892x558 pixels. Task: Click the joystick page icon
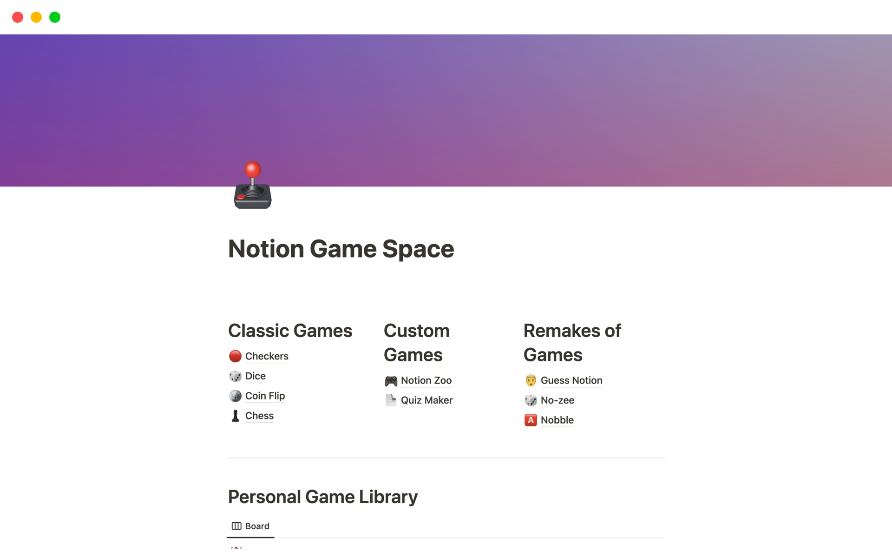coord(252,186)
